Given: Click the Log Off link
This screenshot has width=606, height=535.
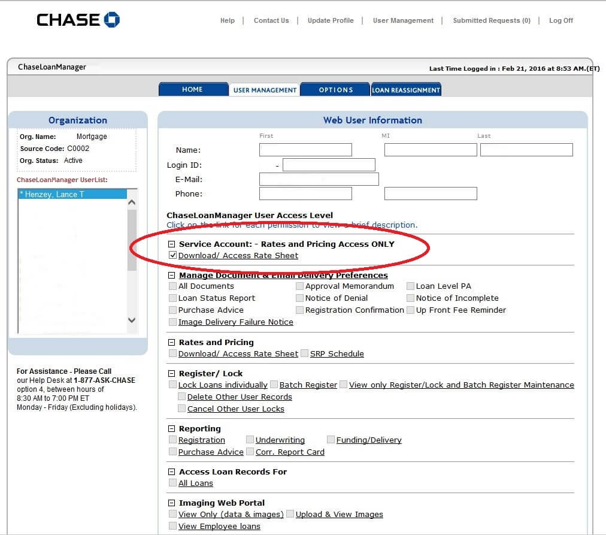Looking at the screenshot, I should (560, 20).
